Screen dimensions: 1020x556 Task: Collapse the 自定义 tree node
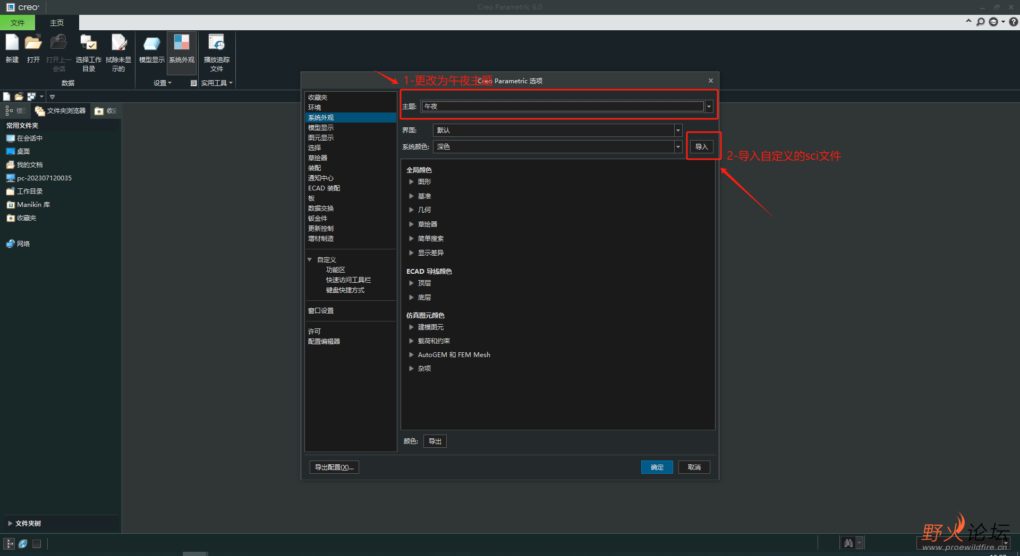click(310, 260)
